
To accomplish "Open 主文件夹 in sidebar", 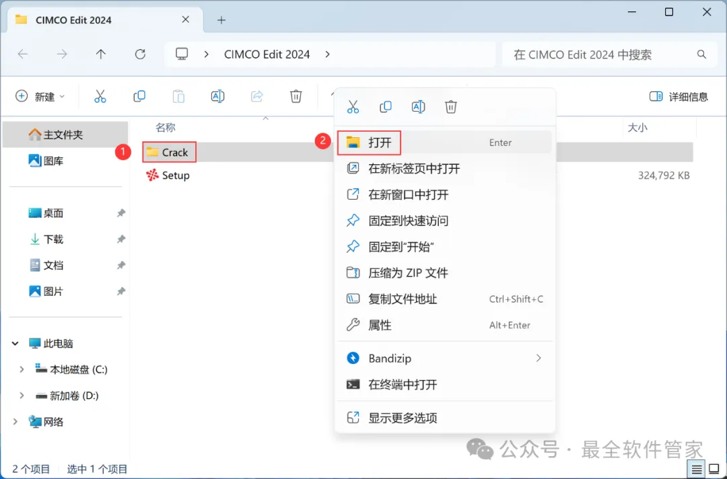I will [65, 135].
